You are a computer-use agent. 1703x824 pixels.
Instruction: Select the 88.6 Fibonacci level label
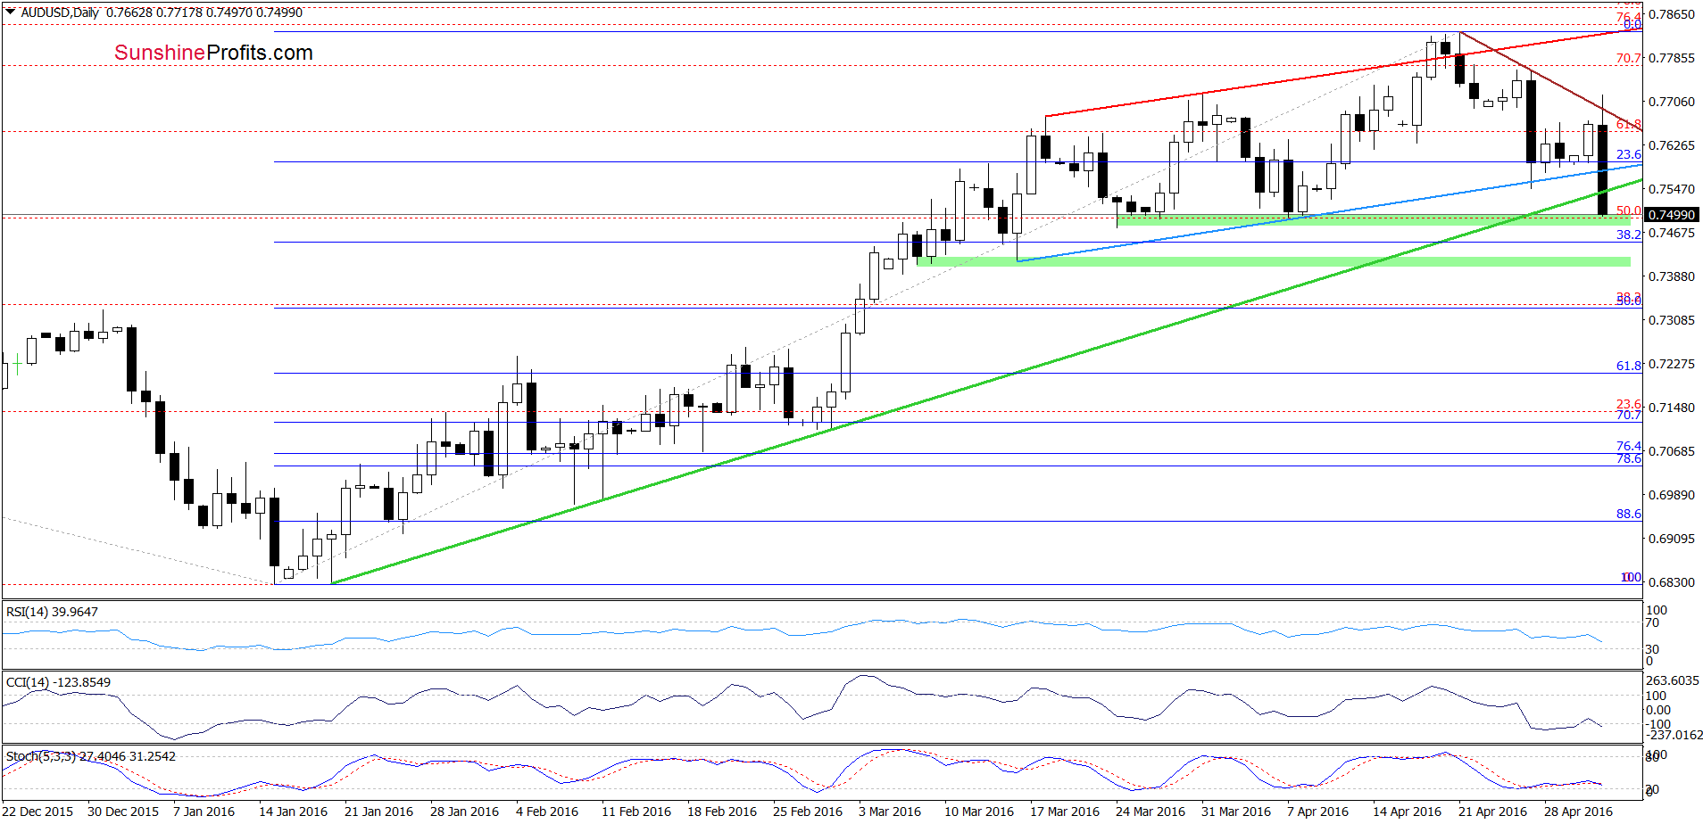pos(1629,514)
